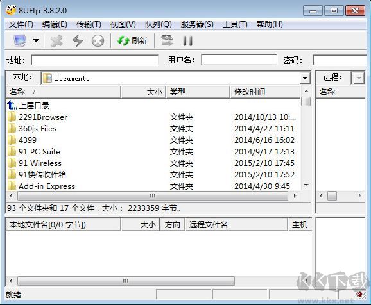Click the date 2014/6/16 16:02
The height and width of the screenshot is (305, 371).
point(264,140)
